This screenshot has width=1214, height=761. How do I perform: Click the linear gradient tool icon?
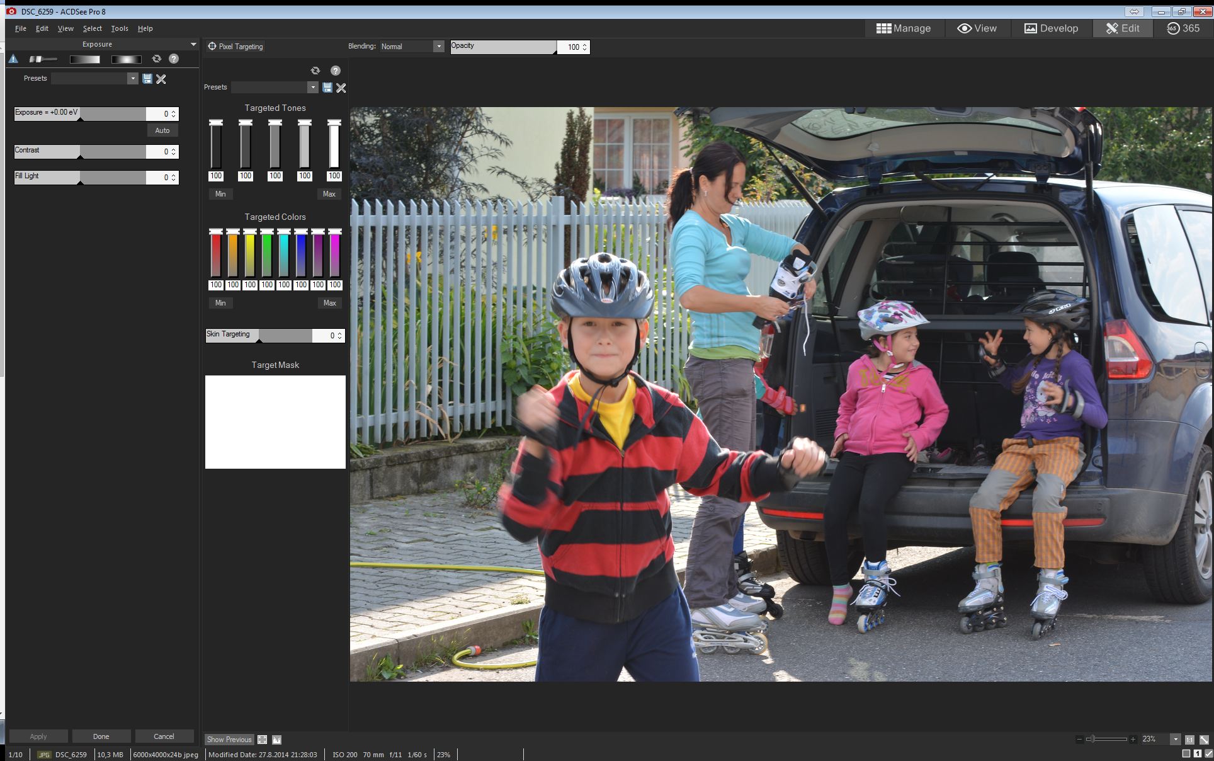(x=84, y=59)
